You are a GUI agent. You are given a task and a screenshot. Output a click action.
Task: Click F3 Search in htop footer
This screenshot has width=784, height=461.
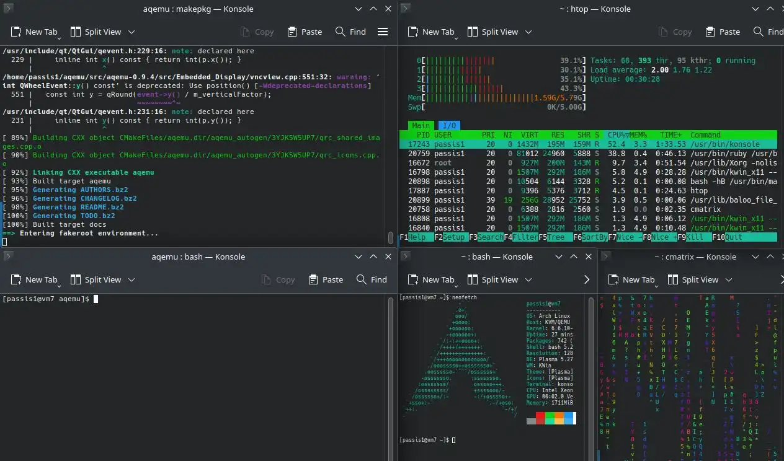486,237
